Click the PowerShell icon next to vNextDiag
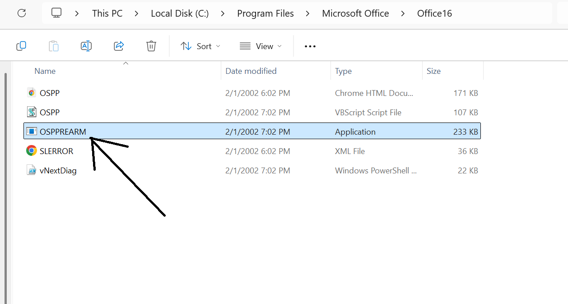The height and width of the screenshot is (304, 568). tap(32, 170)
